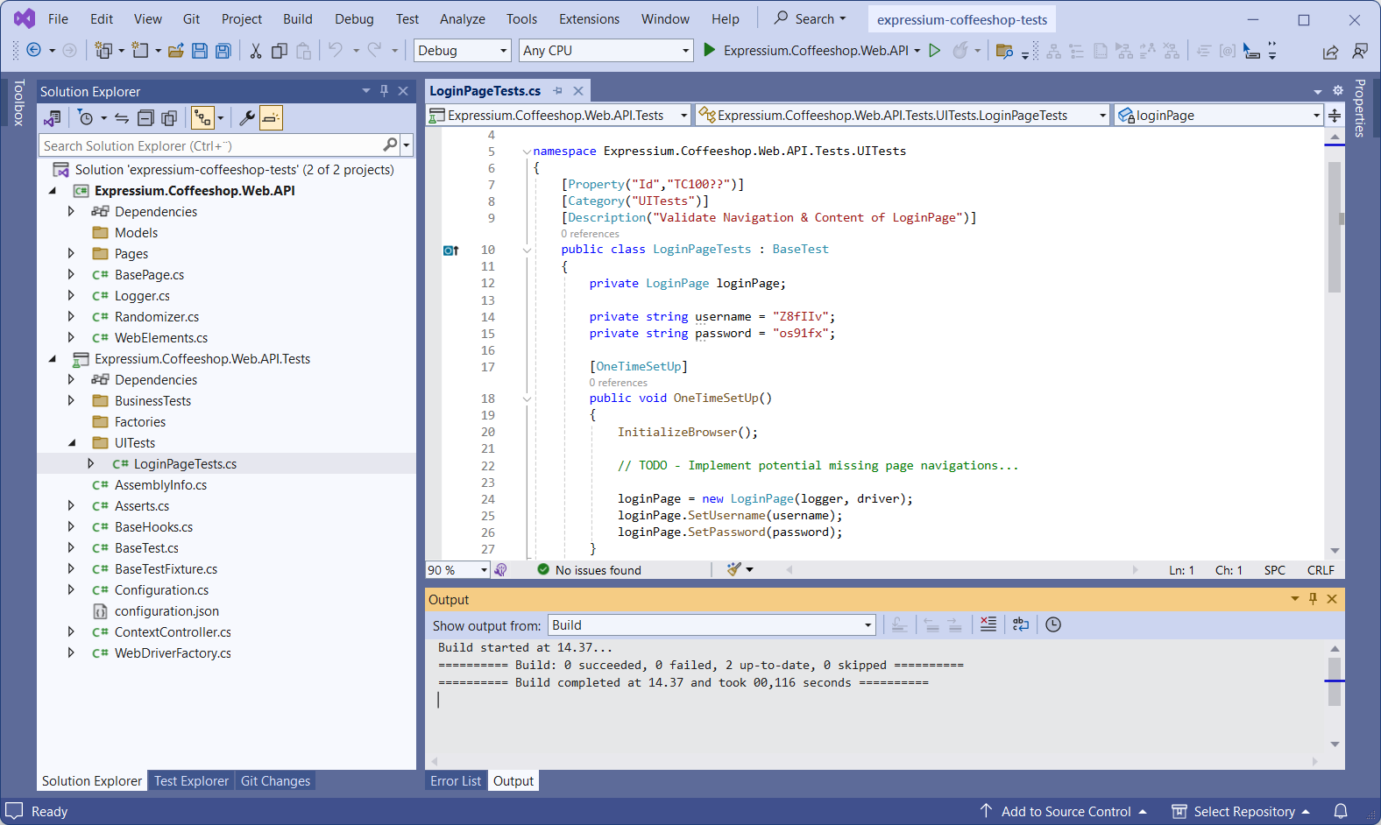The height and width of the screenshot is (825, 1381).
Task: Open the loginPage member dropdown
Action: pos(1218,116)
